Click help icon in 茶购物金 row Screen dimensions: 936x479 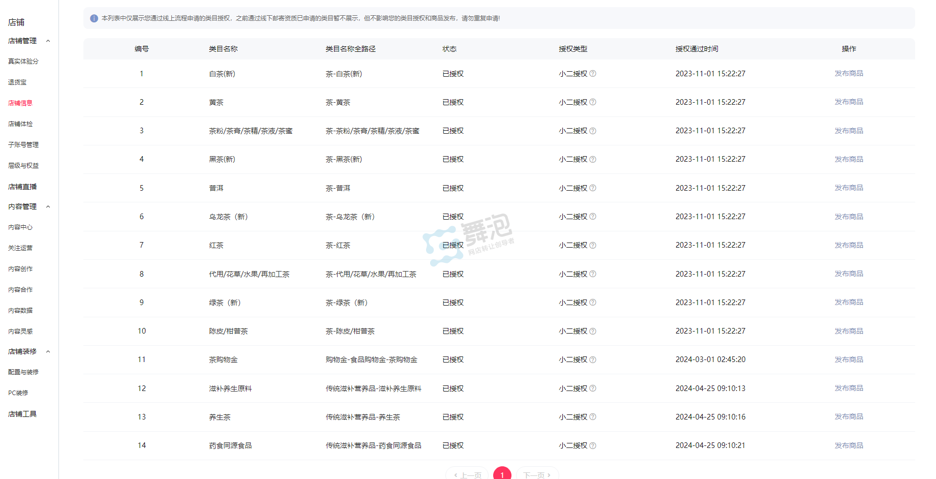coord(593,360)
